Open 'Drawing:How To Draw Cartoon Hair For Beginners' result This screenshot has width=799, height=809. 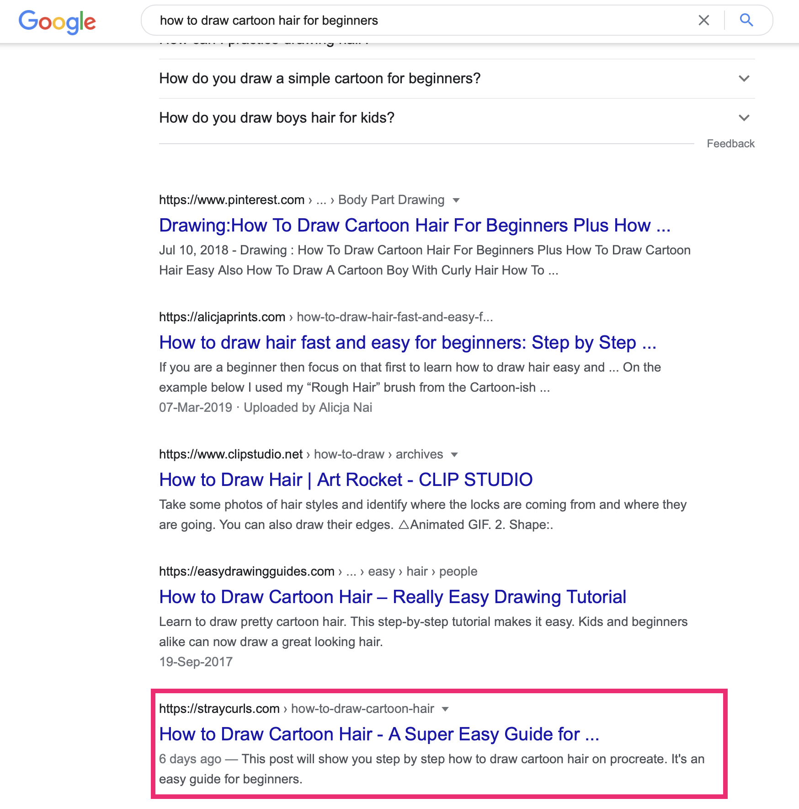(x=415, y=226)
